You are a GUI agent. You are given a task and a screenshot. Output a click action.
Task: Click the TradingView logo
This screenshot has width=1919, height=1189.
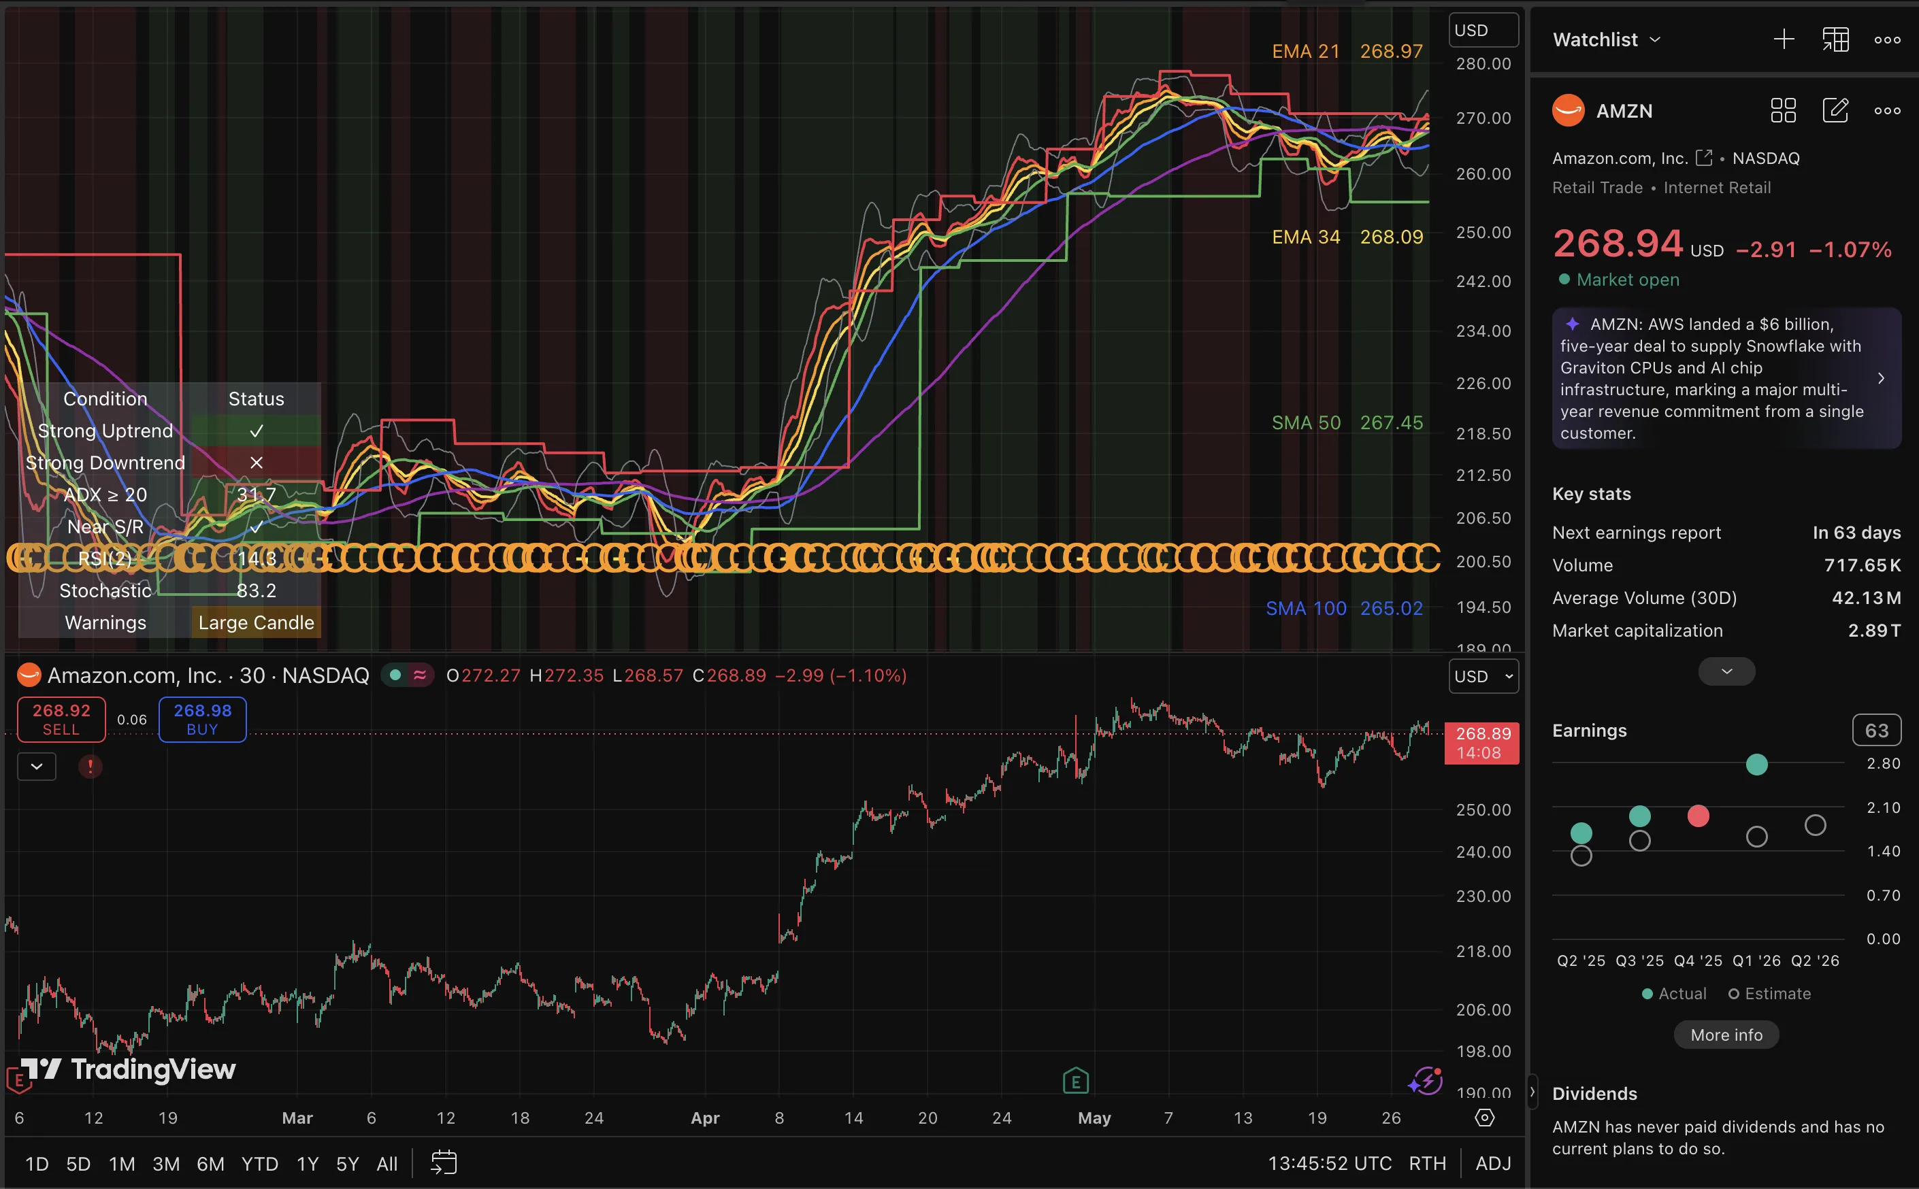(x=128, y=1069)
